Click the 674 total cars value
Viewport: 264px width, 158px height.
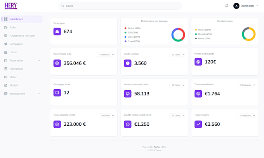pyautogui.click(x=68, y=32)
